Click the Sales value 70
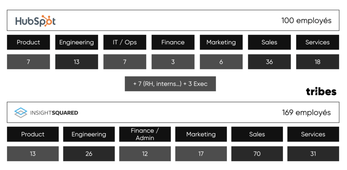 pyautogui.click(x=257, y=154)
